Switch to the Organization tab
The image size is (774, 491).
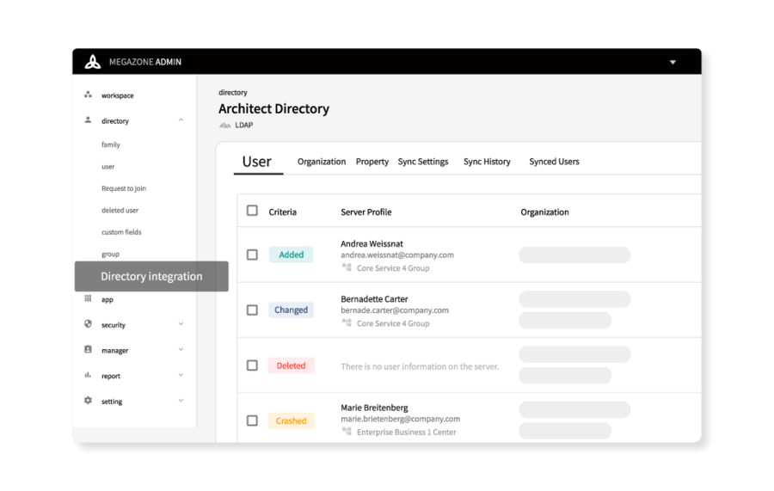(x=322, y=162)
